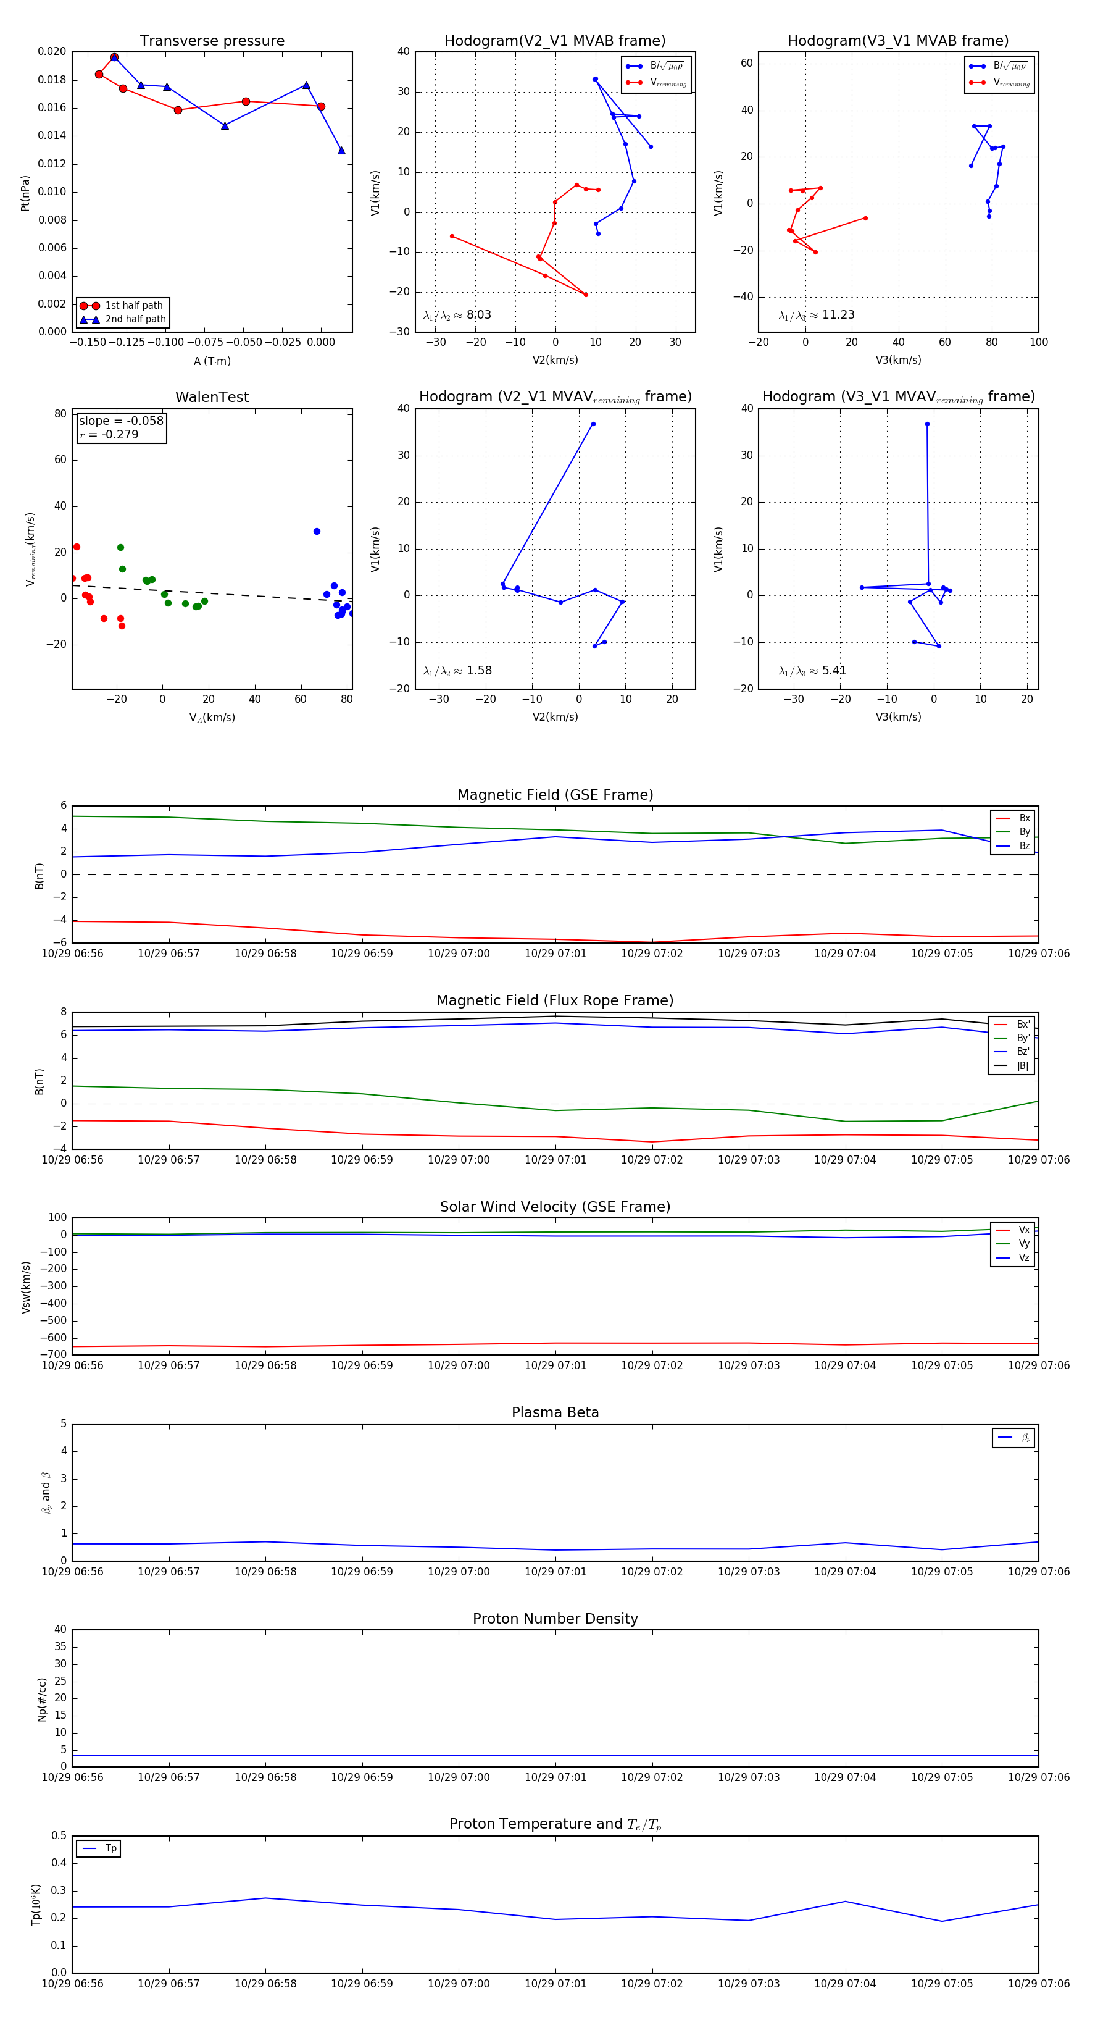
Task: Click the V2_V1 MVAV remaining frame hodogram title
Action: 555,397
